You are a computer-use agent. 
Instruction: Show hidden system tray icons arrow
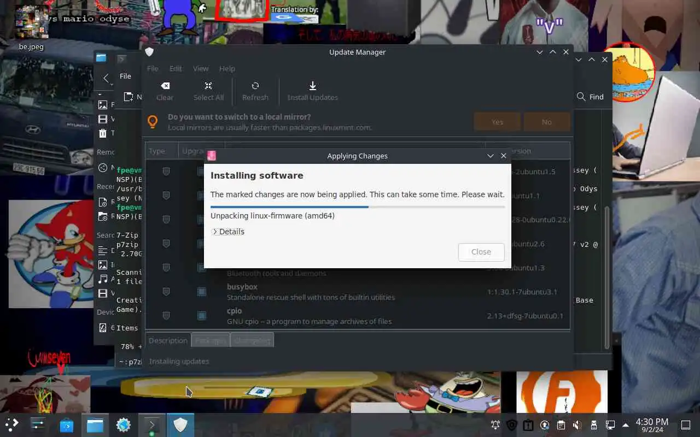point(626,425)
